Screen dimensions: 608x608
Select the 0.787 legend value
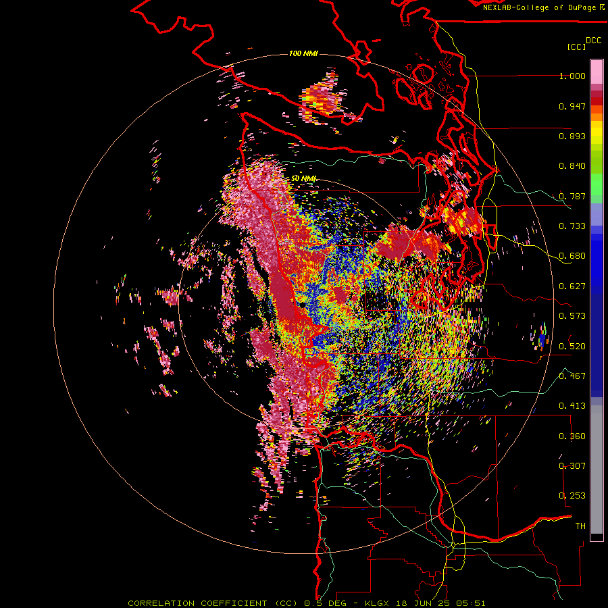572,196
